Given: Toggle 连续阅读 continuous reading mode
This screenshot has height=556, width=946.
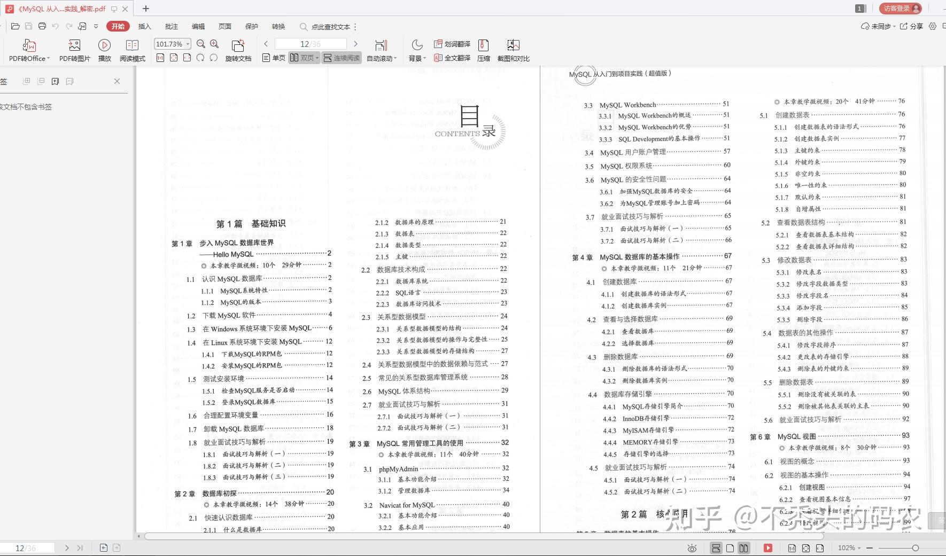Looking at the screenshot, I should (x=343, y=58).
